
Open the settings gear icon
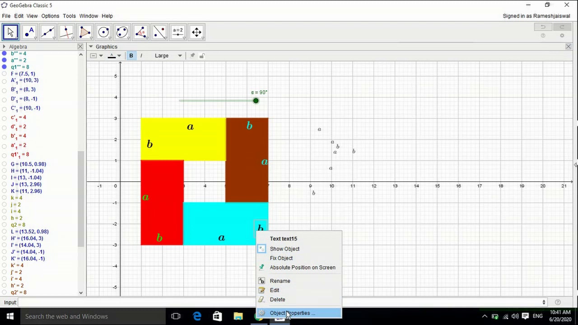point(562,36)
